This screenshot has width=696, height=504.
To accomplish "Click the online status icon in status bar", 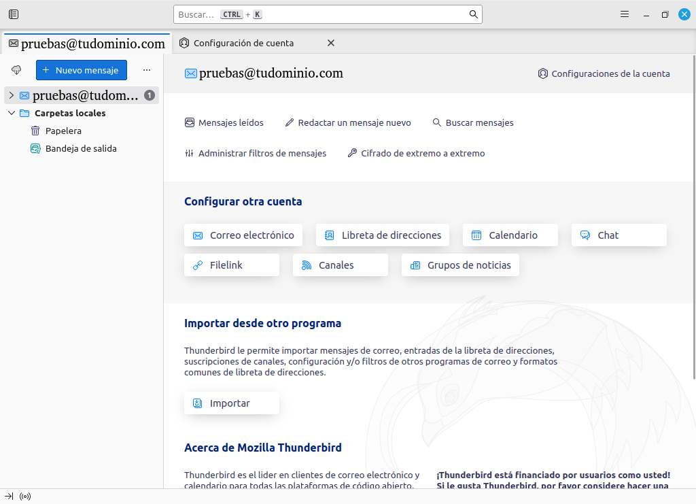I will (25, 497).
